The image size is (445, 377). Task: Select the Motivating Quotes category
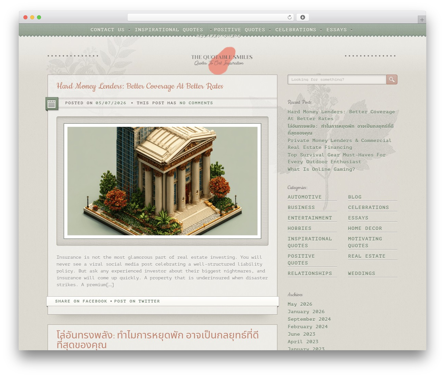[365, 242]
